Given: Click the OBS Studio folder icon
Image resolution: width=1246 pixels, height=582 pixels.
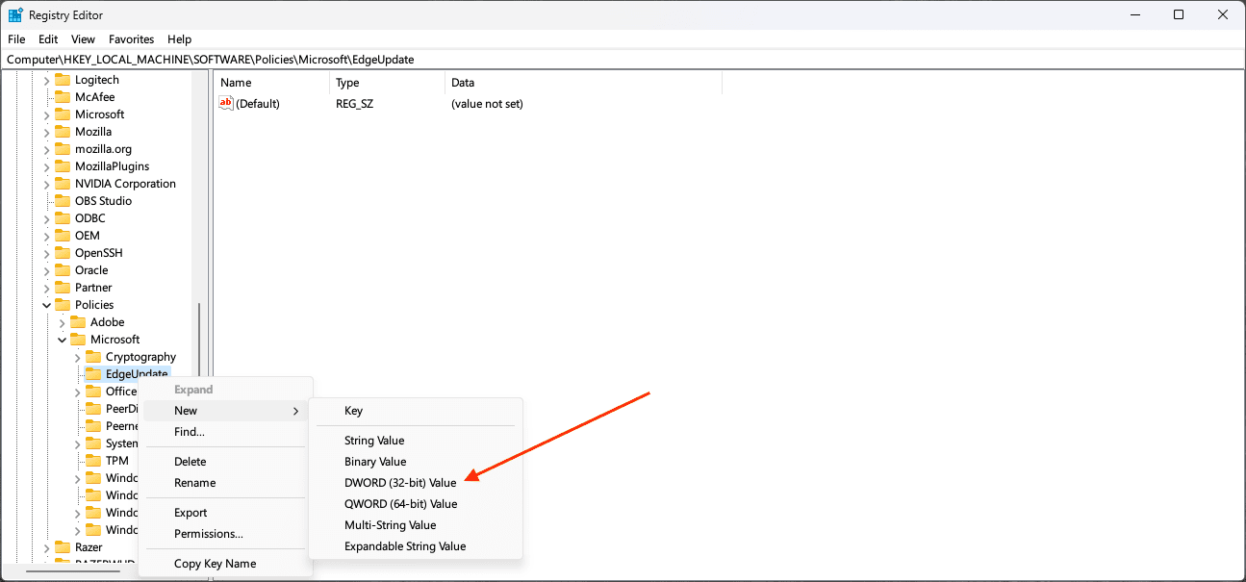Looking at the screenshot, I should 63,201.
